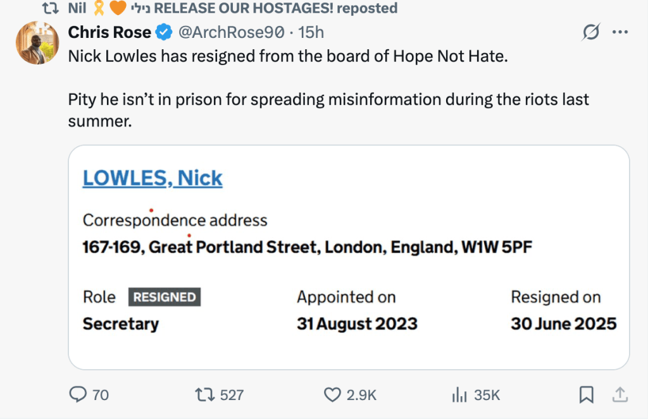648x419 pixels.
Task: Open Chris Rose's profile avatar
Action: coord(34,43)
